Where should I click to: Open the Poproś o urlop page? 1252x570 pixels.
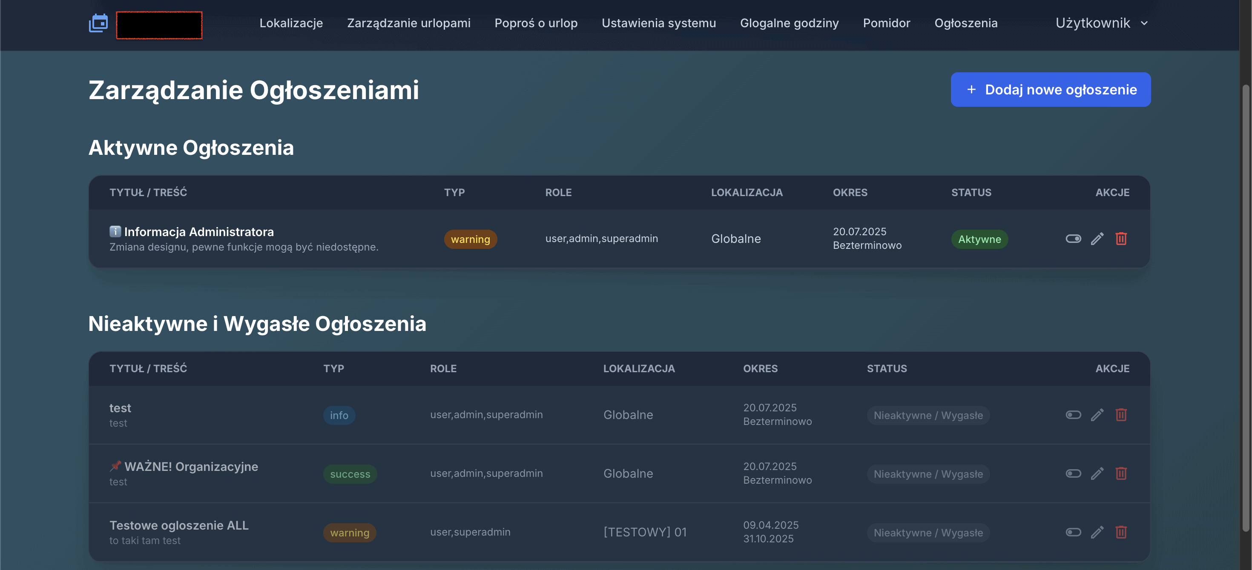point(536,23)
